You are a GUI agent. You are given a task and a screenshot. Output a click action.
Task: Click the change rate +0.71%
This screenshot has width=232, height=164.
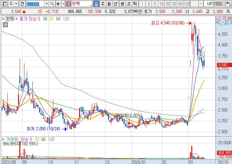(52, 12)
